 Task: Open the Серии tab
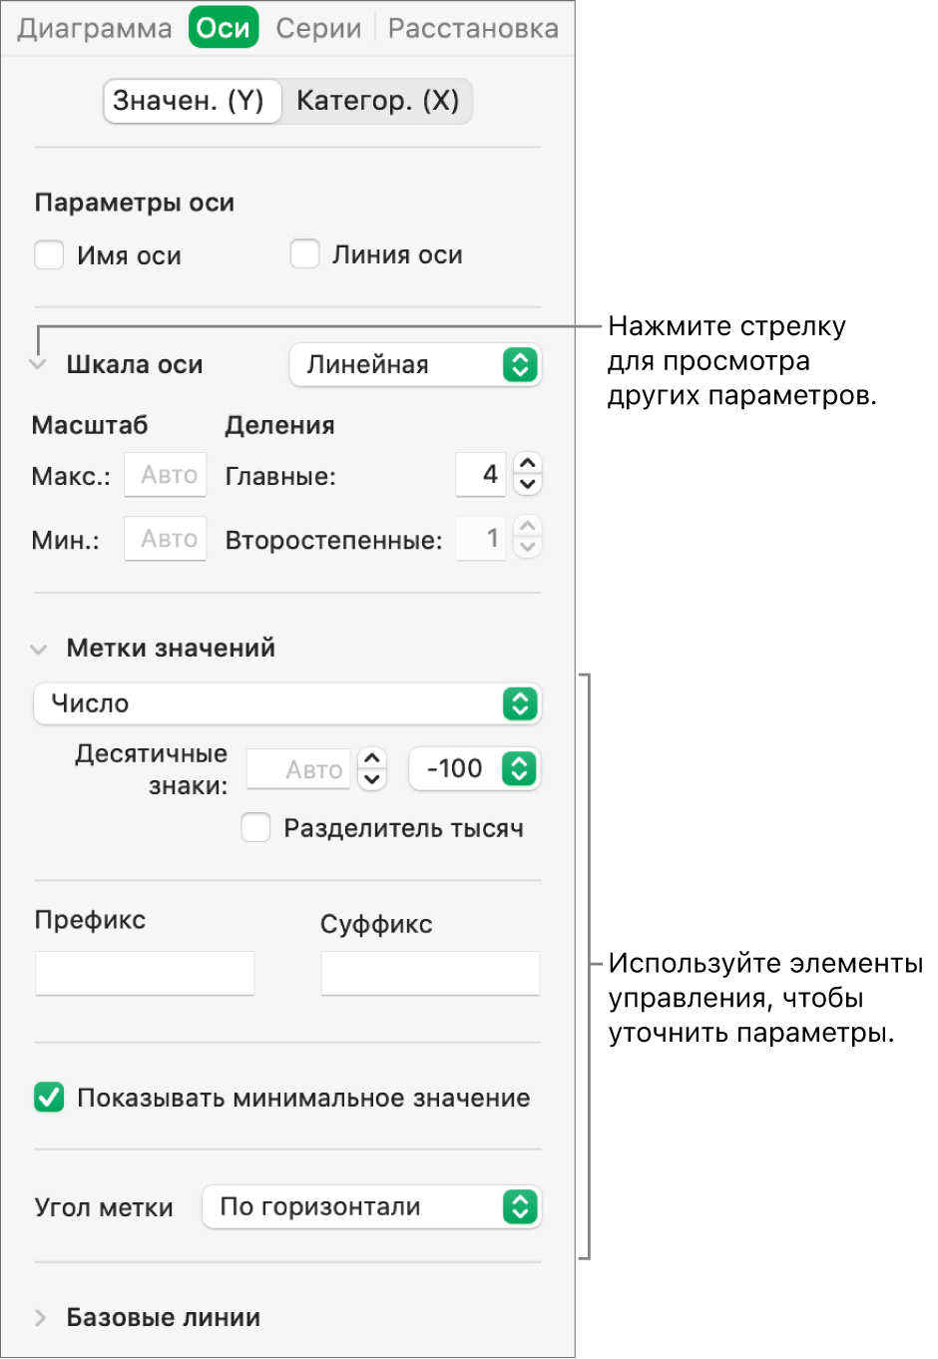tap(318, 29)
